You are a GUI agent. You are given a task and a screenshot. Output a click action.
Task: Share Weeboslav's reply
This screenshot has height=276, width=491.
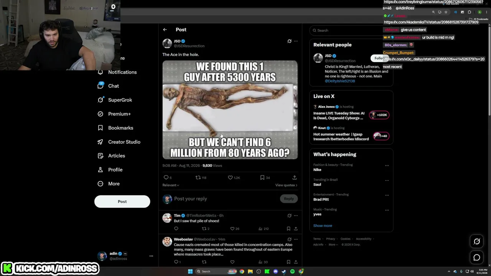click(296, 262)
